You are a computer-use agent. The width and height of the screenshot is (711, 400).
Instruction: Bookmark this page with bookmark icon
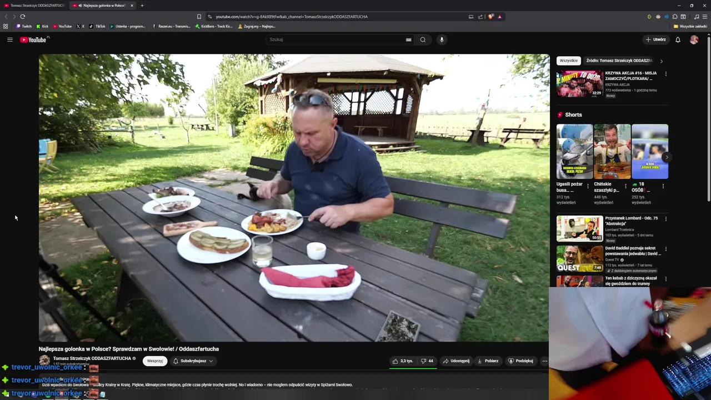(x=199, y=17)
